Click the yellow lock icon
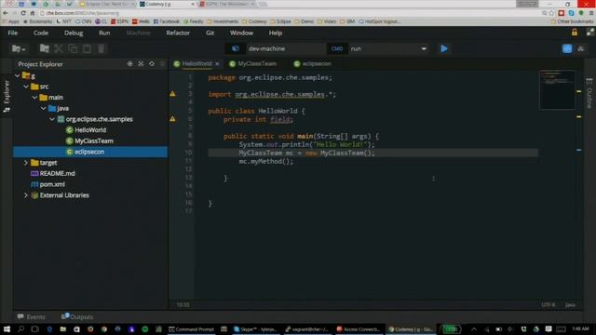Screen dimensions: 596x335 point(575,33)
